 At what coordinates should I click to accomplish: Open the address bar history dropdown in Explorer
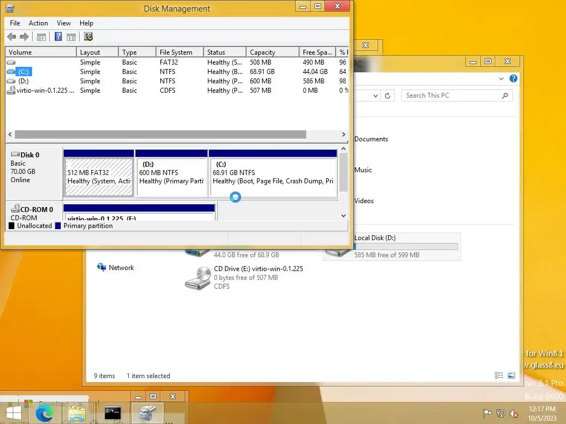pos(375,96)
